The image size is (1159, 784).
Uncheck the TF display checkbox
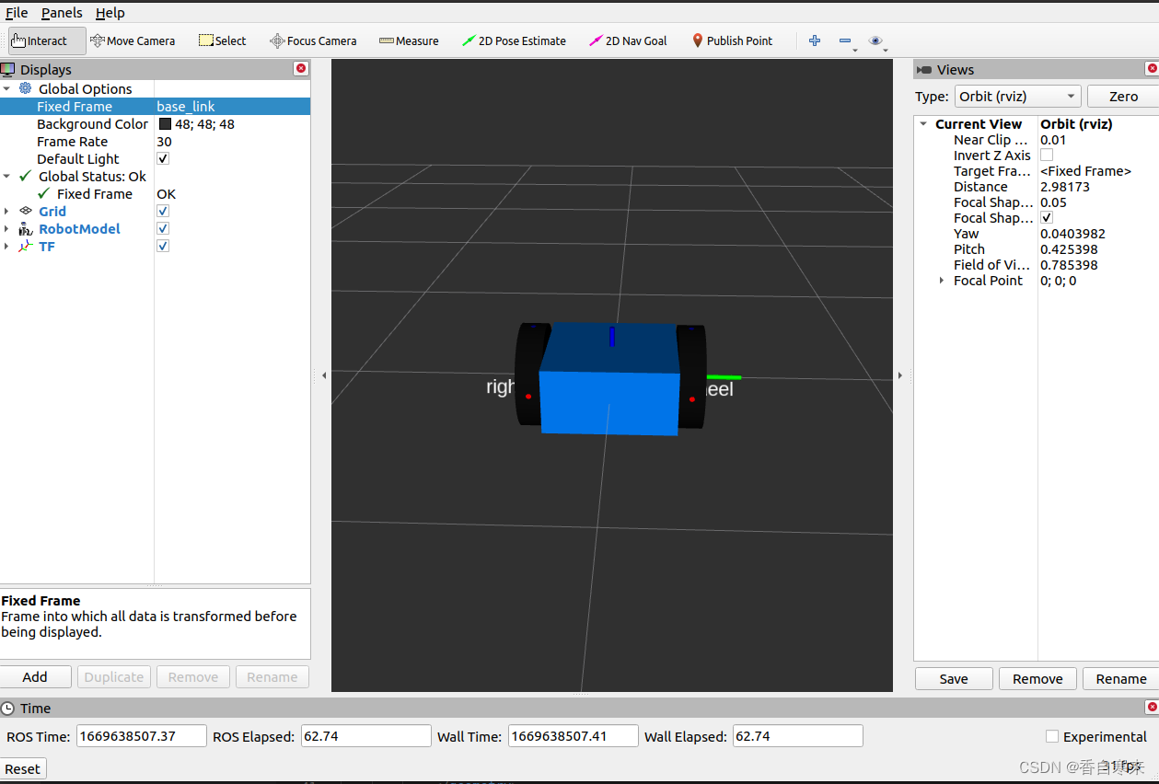pos(163,246)
